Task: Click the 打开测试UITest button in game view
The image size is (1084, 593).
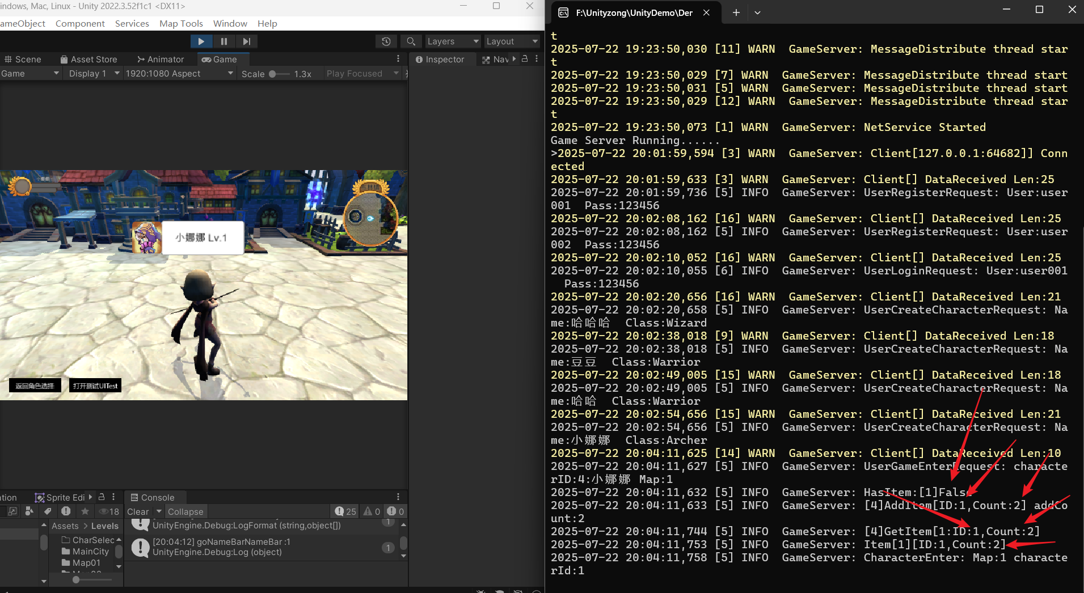Action: pyautogui.click(x=95, y=386)
